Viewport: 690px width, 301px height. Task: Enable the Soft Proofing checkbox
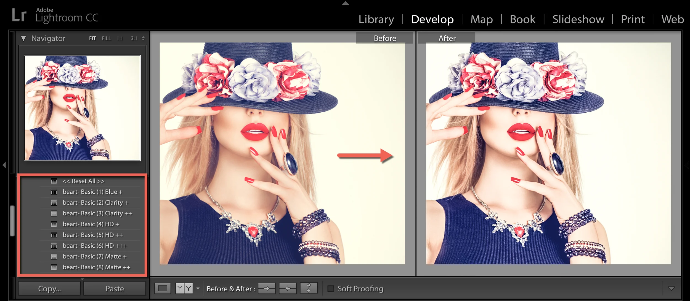(x=330, y=289)
